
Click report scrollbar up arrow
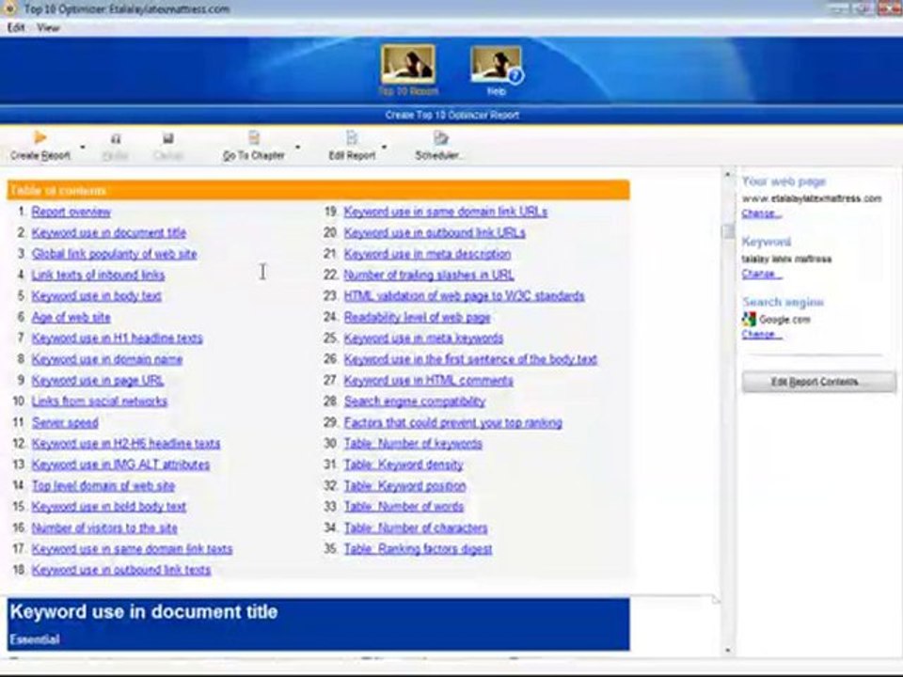(727, 174)
